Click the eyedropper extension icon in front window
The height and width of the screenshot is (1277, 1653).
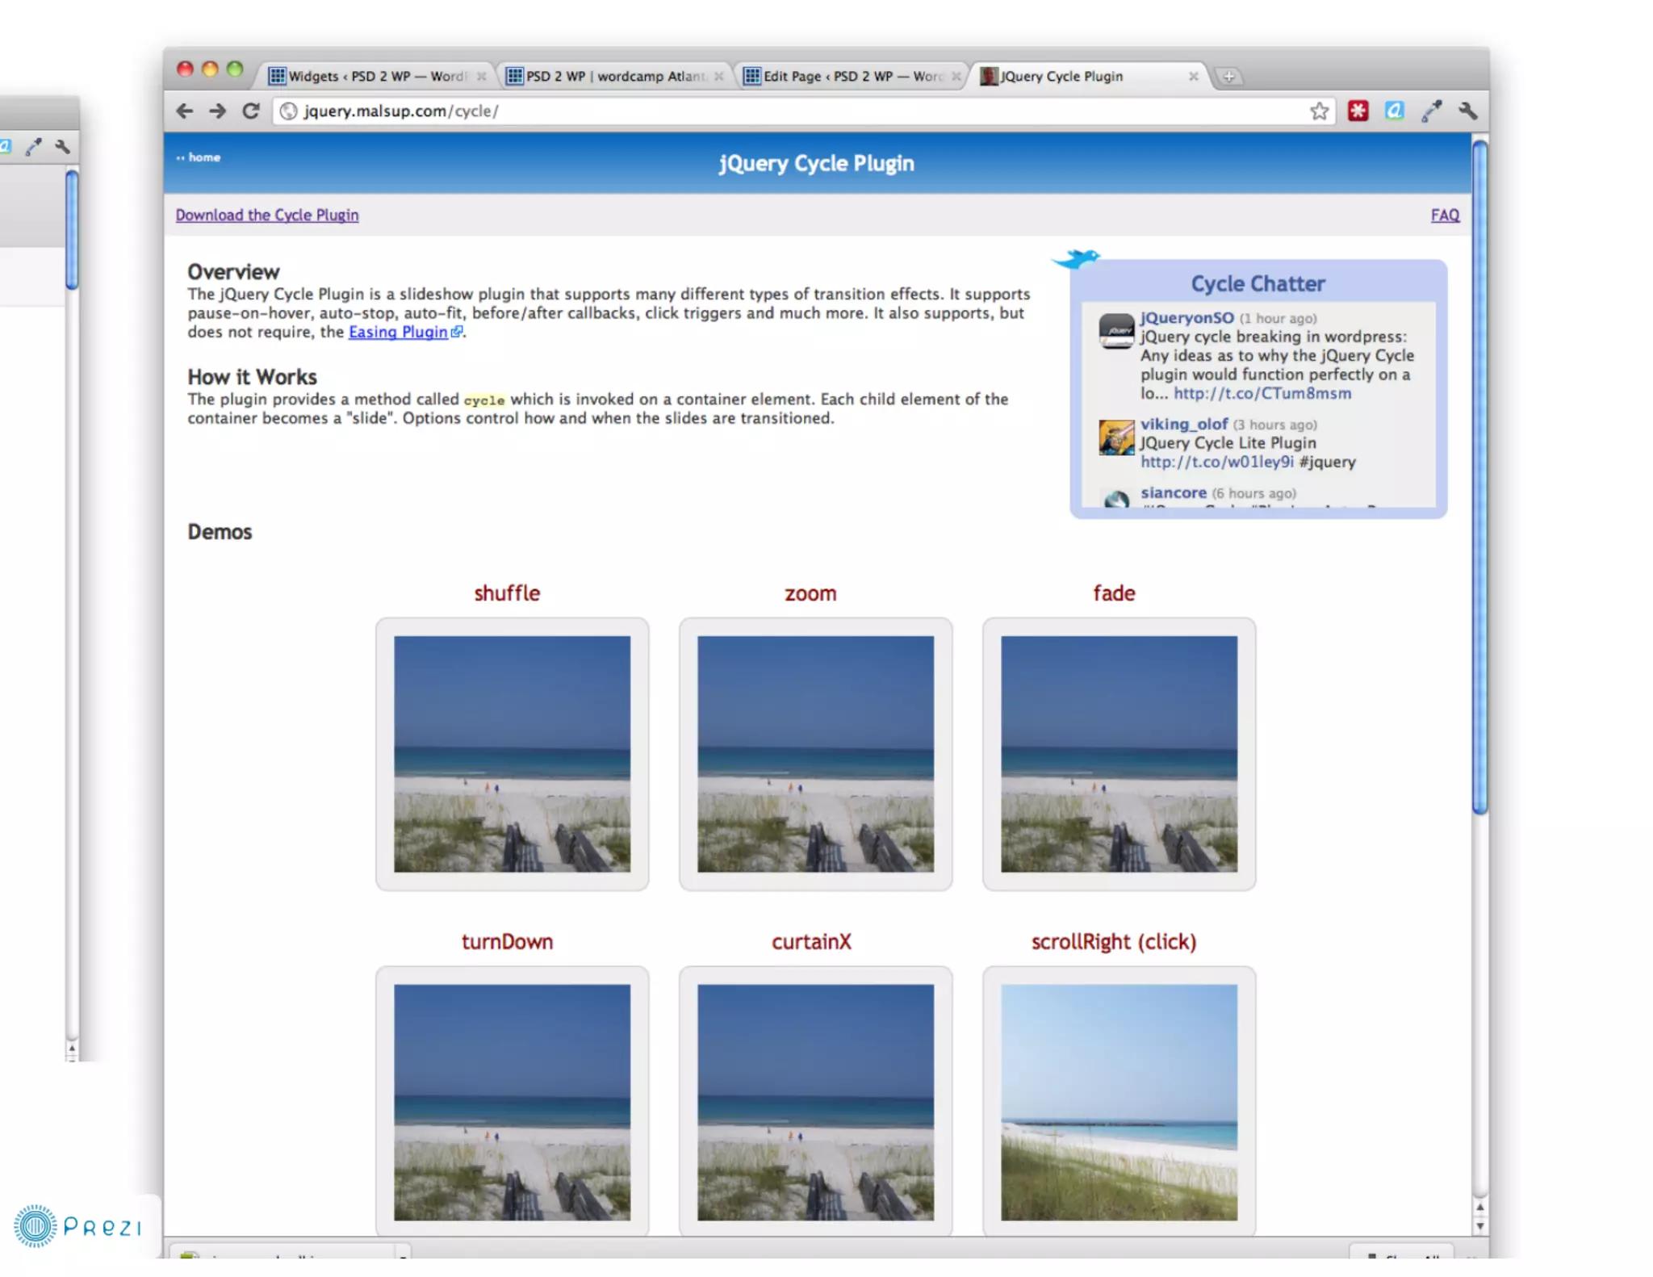click(1431, 111)
